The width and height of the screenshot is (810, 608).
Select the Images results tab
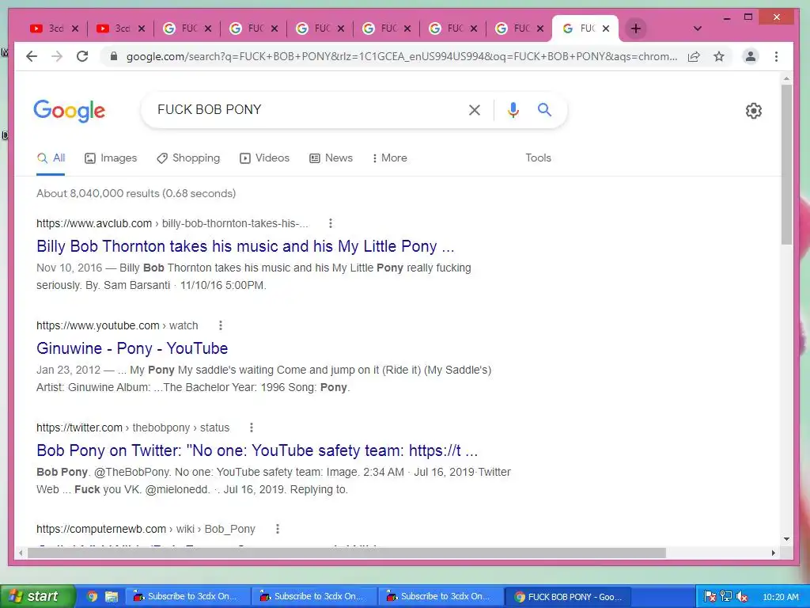click(111, 158)
